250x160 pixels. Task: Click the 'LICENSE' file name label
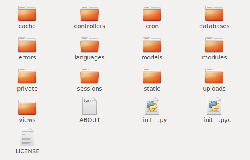click(27, 151)
